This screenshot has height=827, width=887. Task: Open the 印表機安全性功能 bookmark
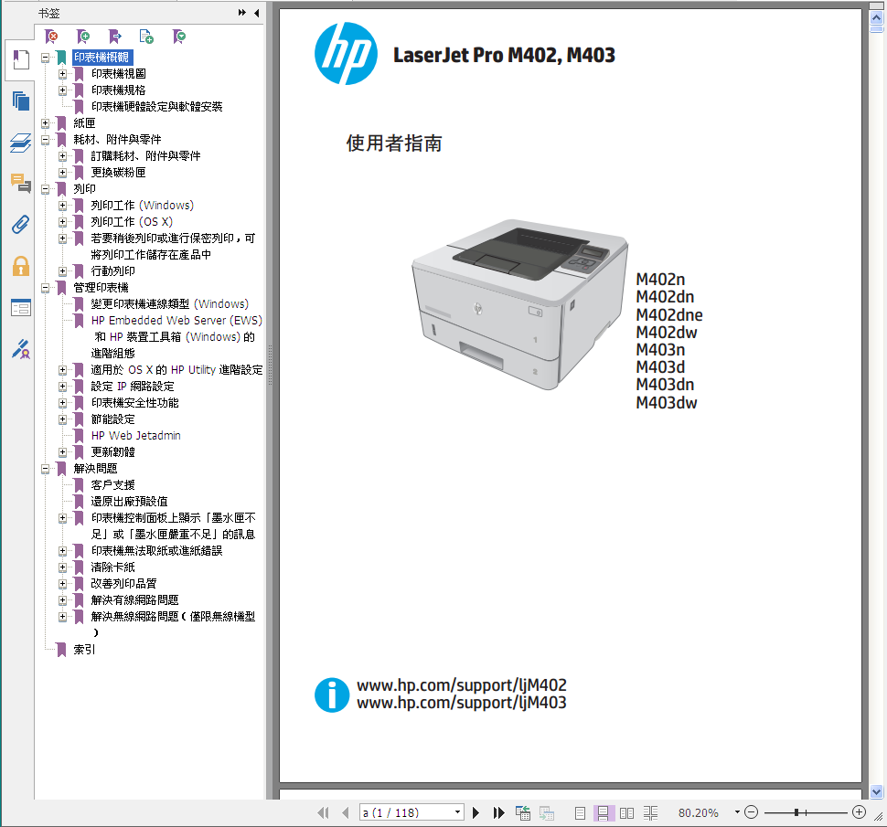click(134, 402)
